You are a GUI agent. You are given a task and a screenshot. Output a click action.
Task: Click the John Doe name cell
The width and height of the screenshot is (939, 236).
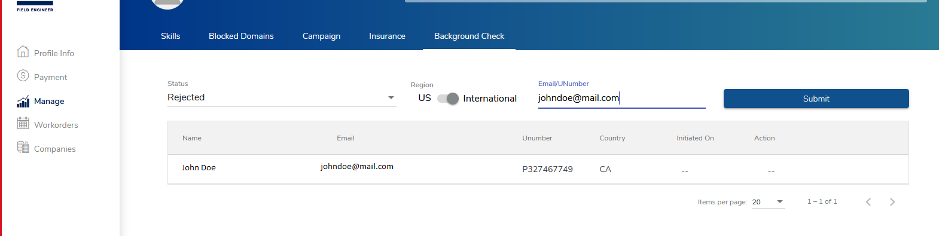click(199, 168)
